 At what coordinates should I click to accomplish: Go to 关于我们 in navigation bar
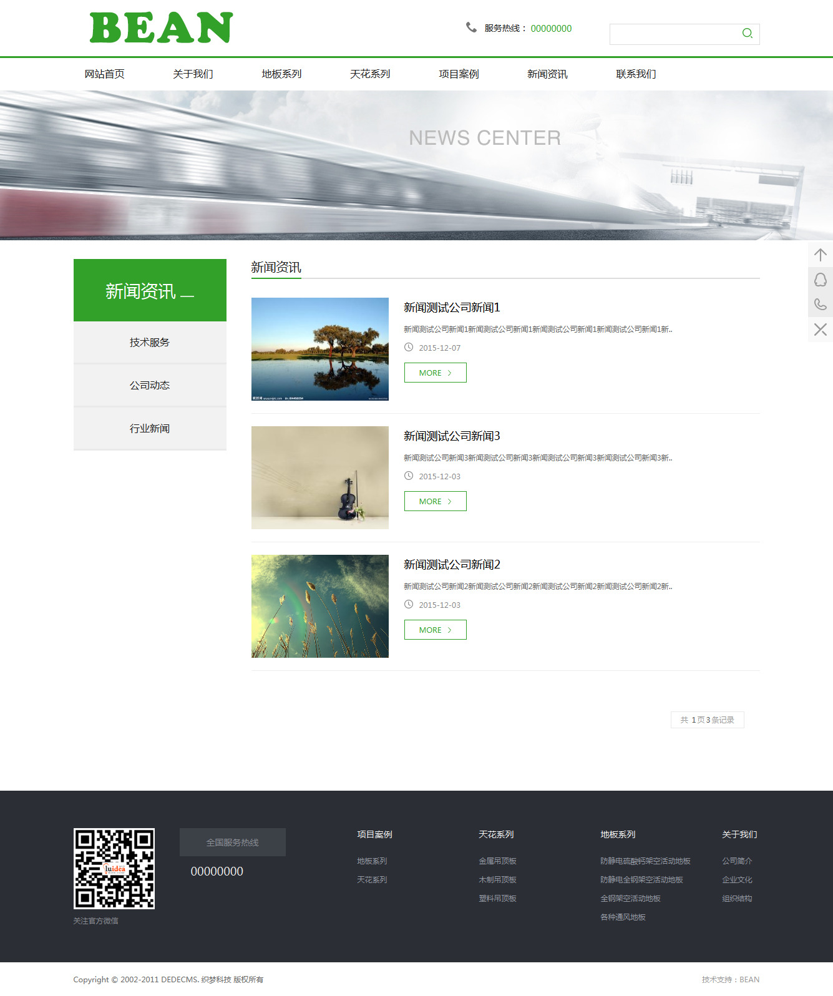point(193,74)
